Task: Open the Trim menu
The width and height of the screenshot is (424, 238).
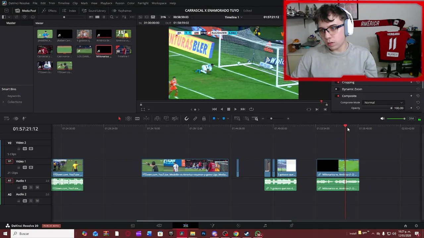Action: click(x=52, y=3)
